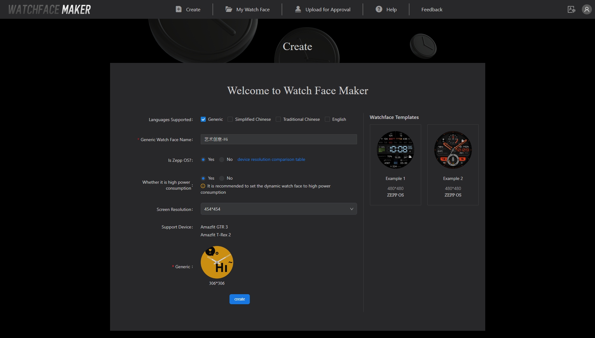
Task: Click the Help question mark icon
Action: tap(378, 9)
